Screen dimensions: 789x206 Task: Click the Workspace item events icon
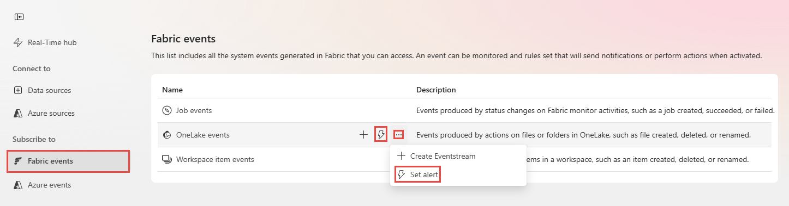(167, 159)
